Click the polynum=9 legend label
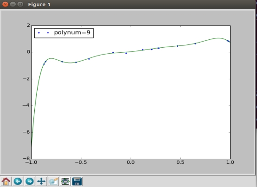 [x=72, y=32]
